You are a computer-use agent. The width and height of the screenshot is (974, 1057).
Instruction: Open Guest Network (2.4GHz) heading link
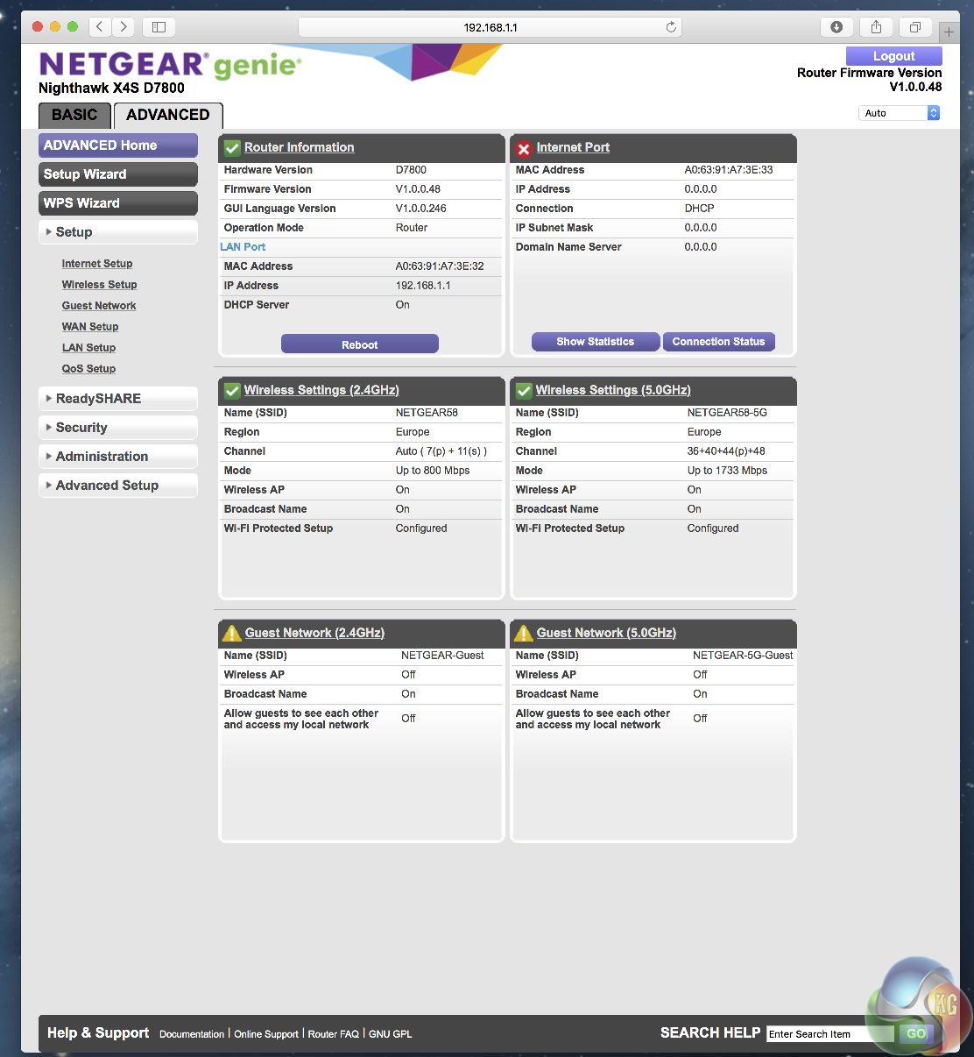314,633
